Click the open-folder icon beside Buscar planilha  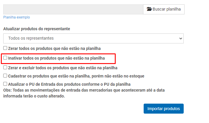tap(149, 9)
